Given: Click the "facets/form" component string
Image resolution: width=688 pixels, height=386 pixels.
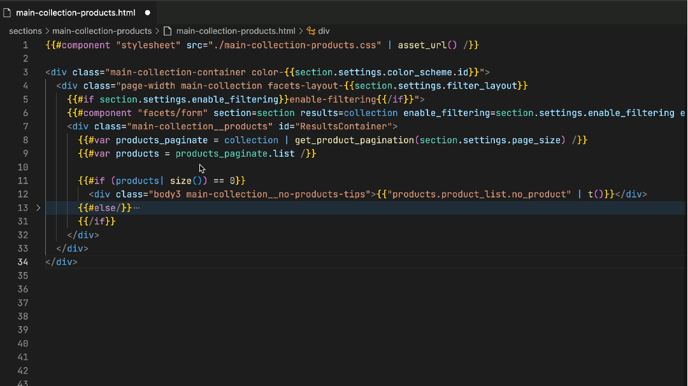Looking at the screenshot, I should click(172, 113).
